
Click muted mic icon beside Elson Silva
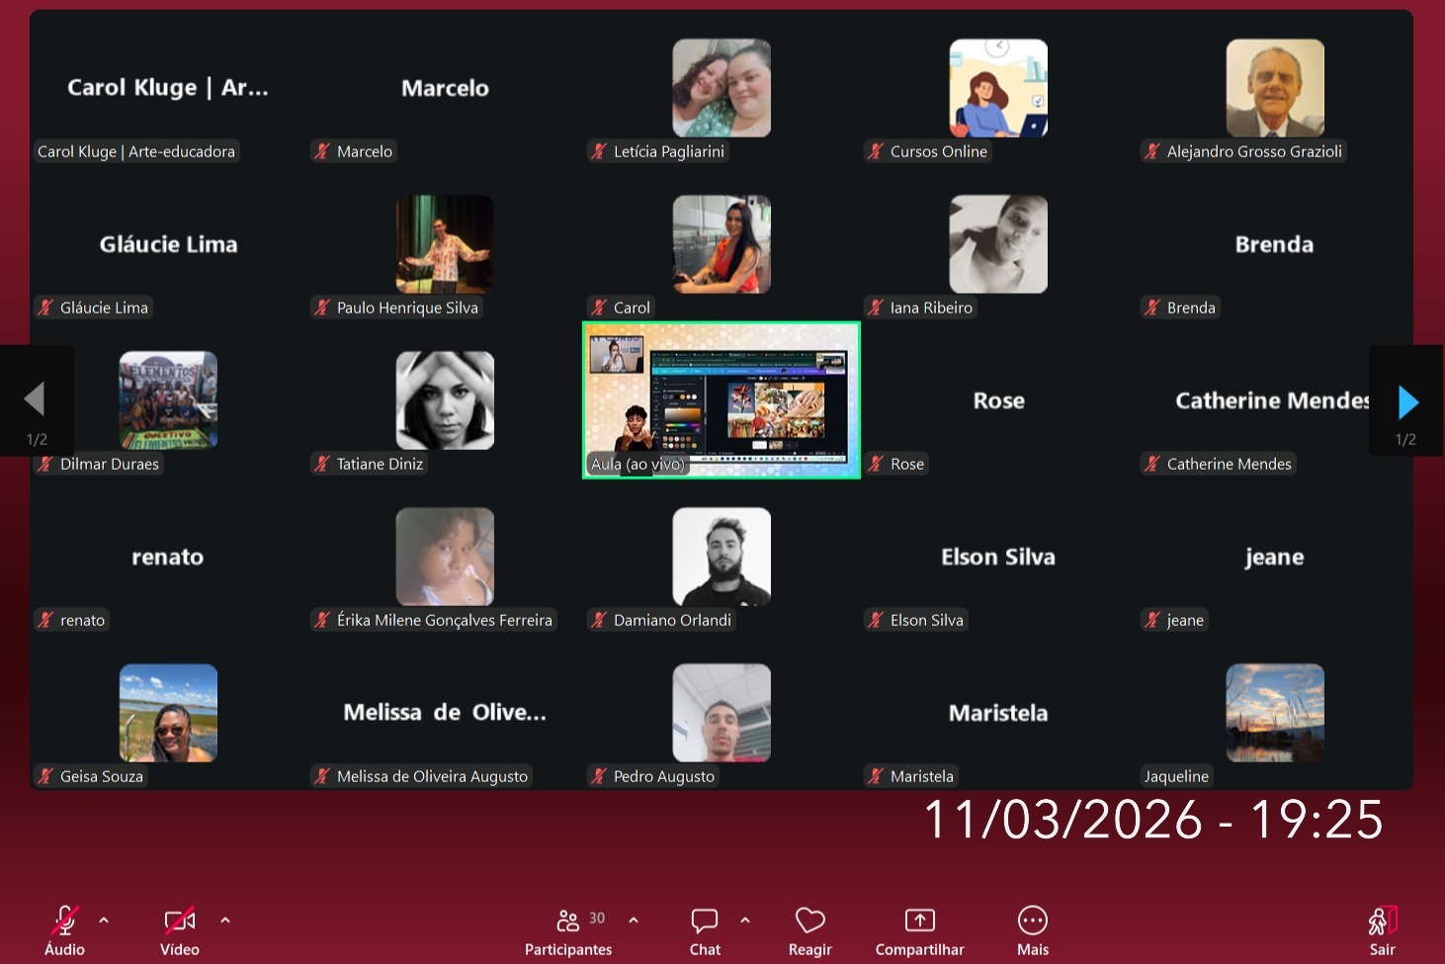click(876, 620)
